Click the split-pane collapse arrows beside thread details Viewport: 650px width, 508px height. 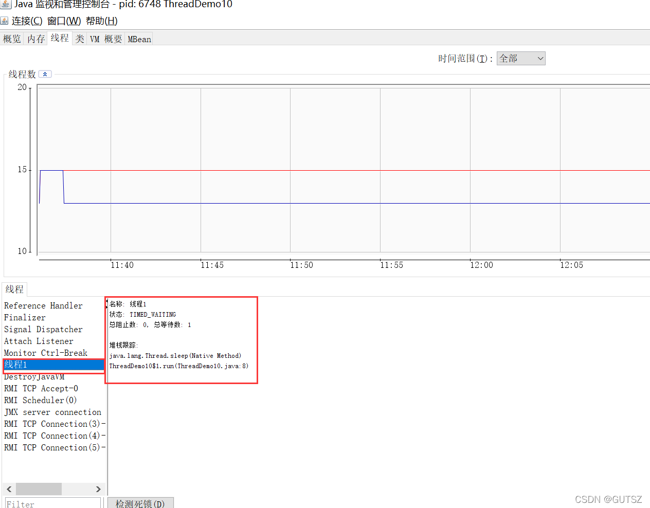tap(107, 304)
